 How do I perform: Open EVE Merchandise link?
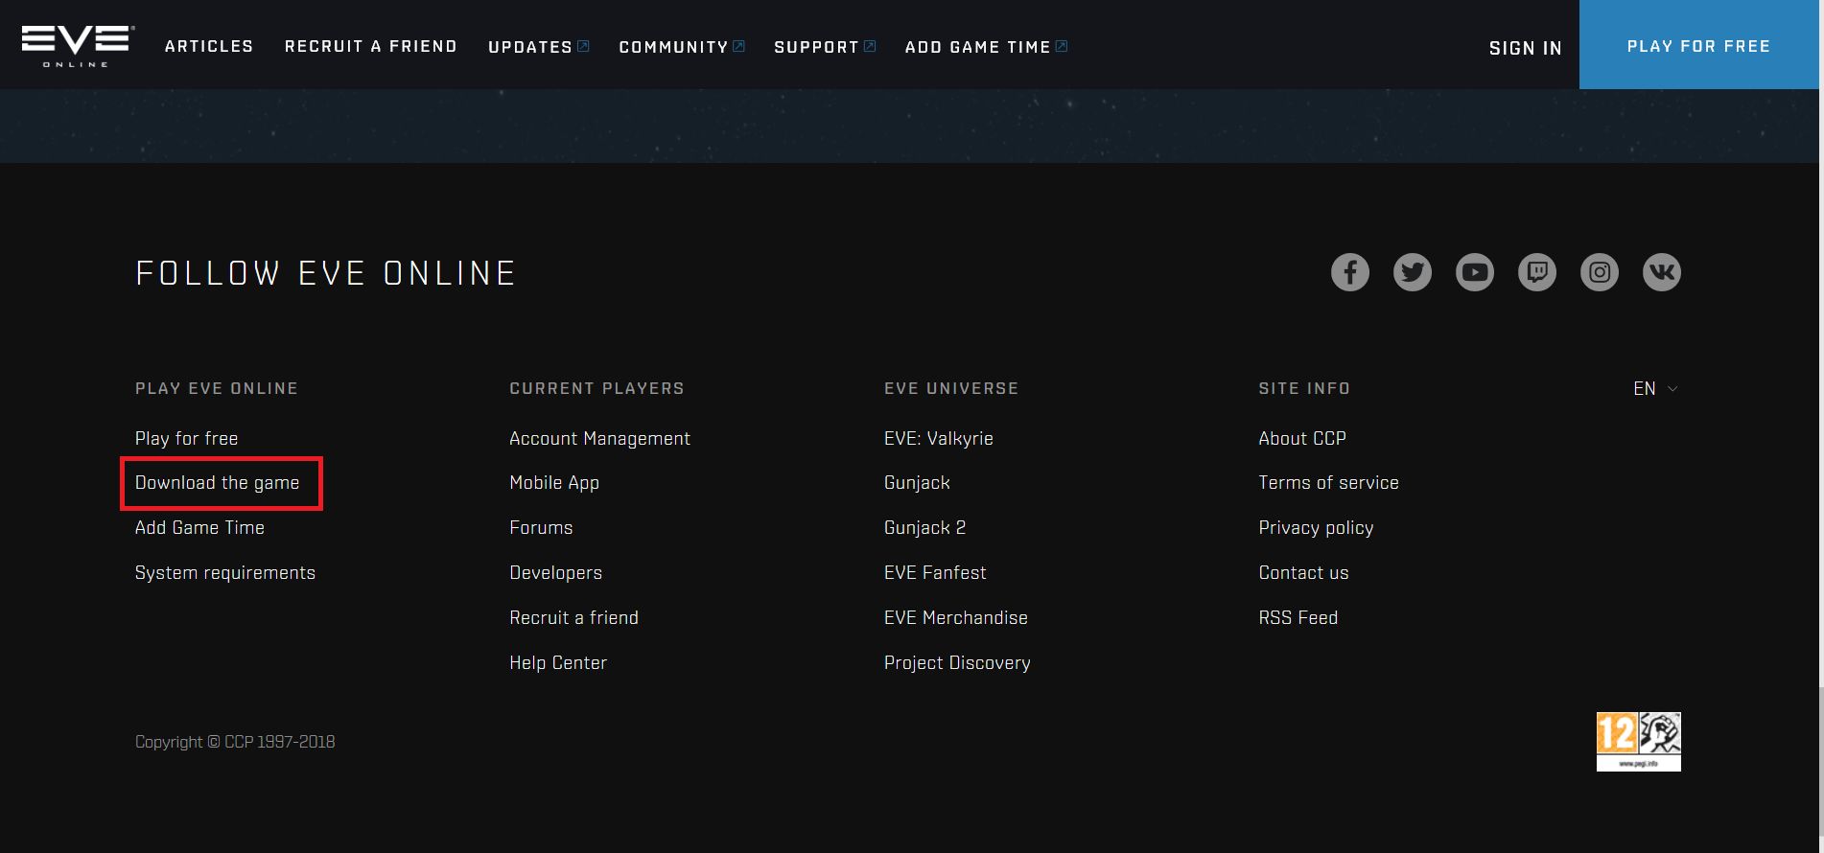tap(955, 617)
